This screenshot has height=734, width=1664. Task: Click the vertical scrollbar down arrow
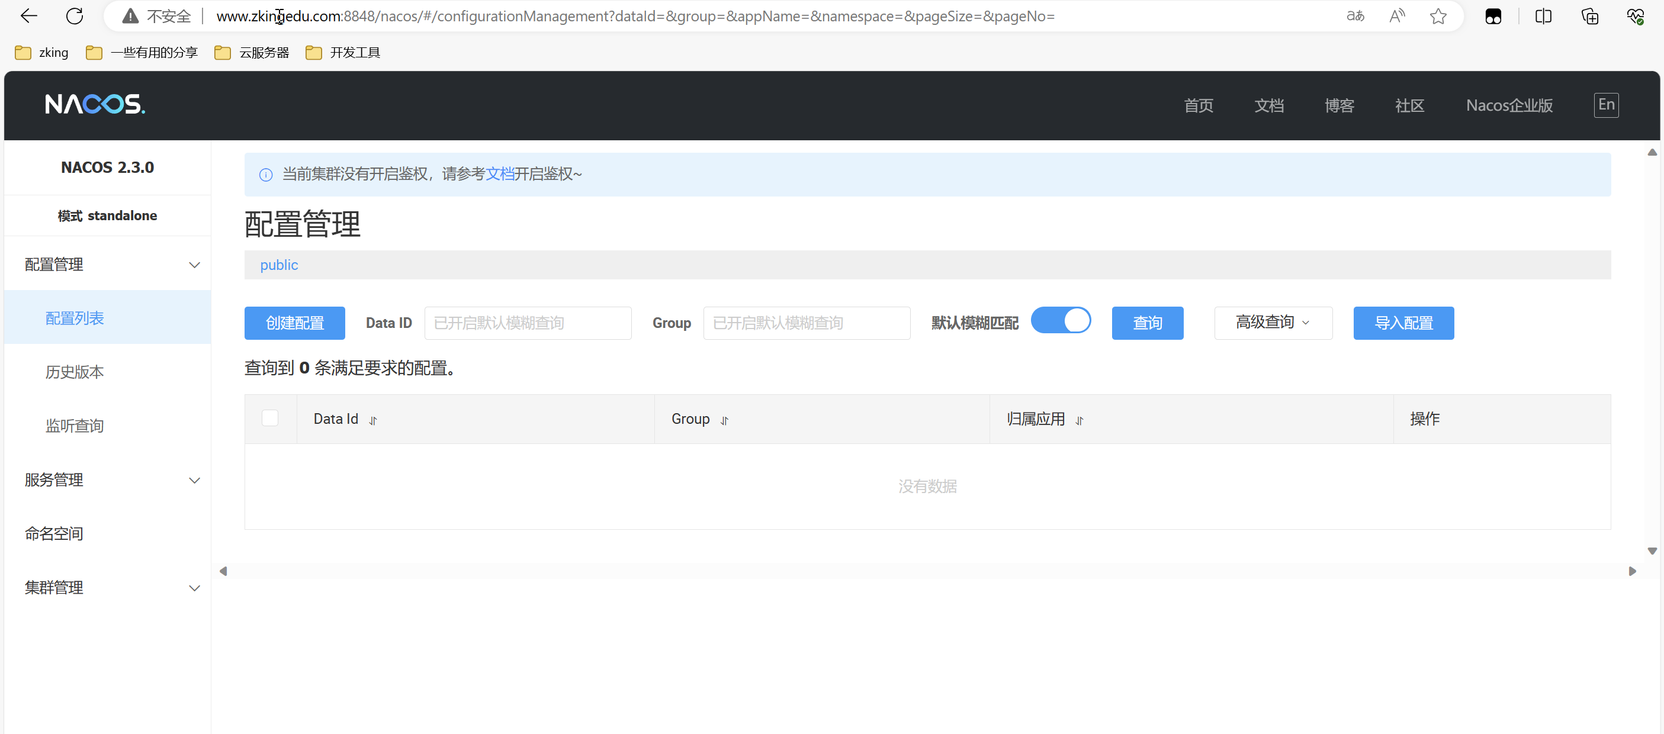pos(1652,550)
